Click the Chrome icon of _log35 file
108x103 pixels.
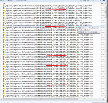(4, 91)
